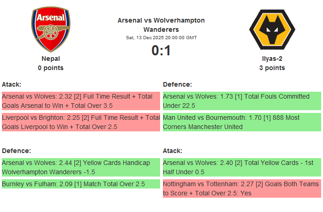Viewport: 323px width, 212px height.
Task: Click the Defence heading above Yellow Cards Handicap bet
Action: (16, 151)
